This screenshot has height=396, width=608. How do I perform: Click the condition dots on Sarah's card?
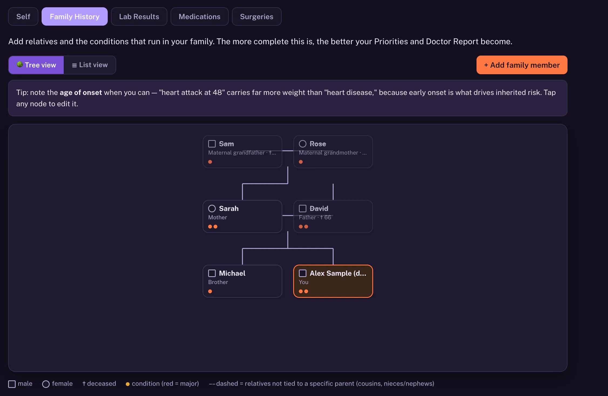click(x=213, y=227)
